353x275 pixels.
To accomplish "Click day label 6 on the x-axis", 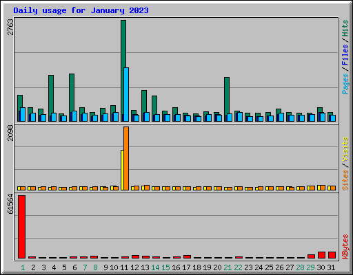I will [74, 267].
